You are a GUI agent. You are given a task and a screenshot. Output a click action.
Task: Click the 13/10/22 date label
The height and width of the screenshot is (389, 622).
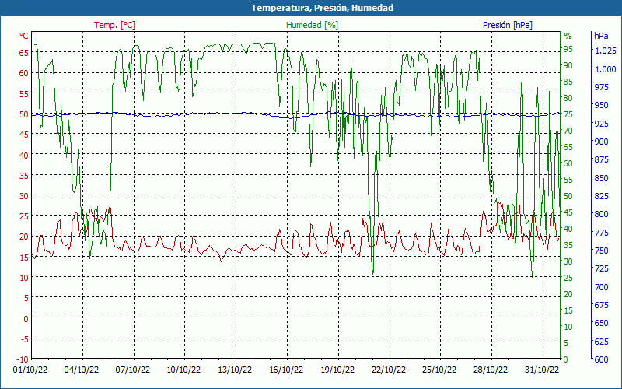(235, 370)
